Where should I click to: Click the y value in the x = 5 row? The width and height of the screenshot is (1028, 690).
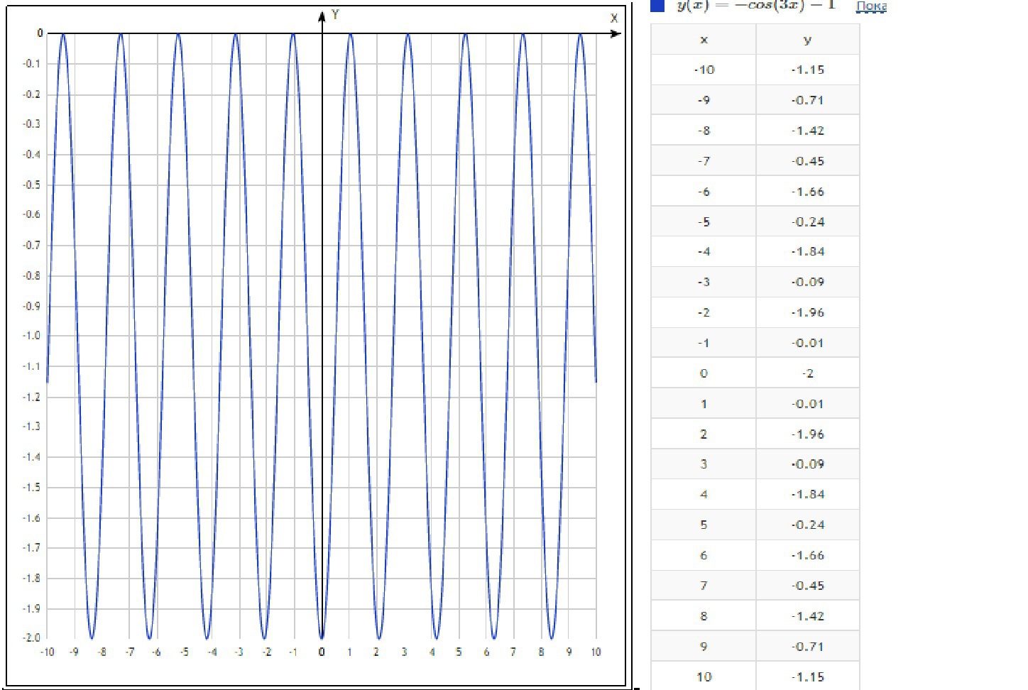point(807,525)
